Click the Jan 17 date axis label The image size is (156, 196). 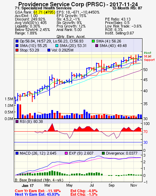(x=28, y=186)
